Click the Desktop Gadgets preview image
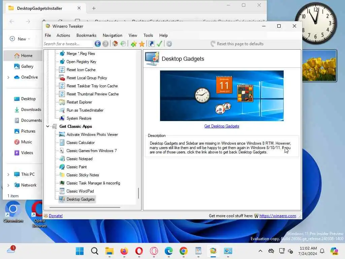This screenshot has width=345, height=259. pos(222,96)
